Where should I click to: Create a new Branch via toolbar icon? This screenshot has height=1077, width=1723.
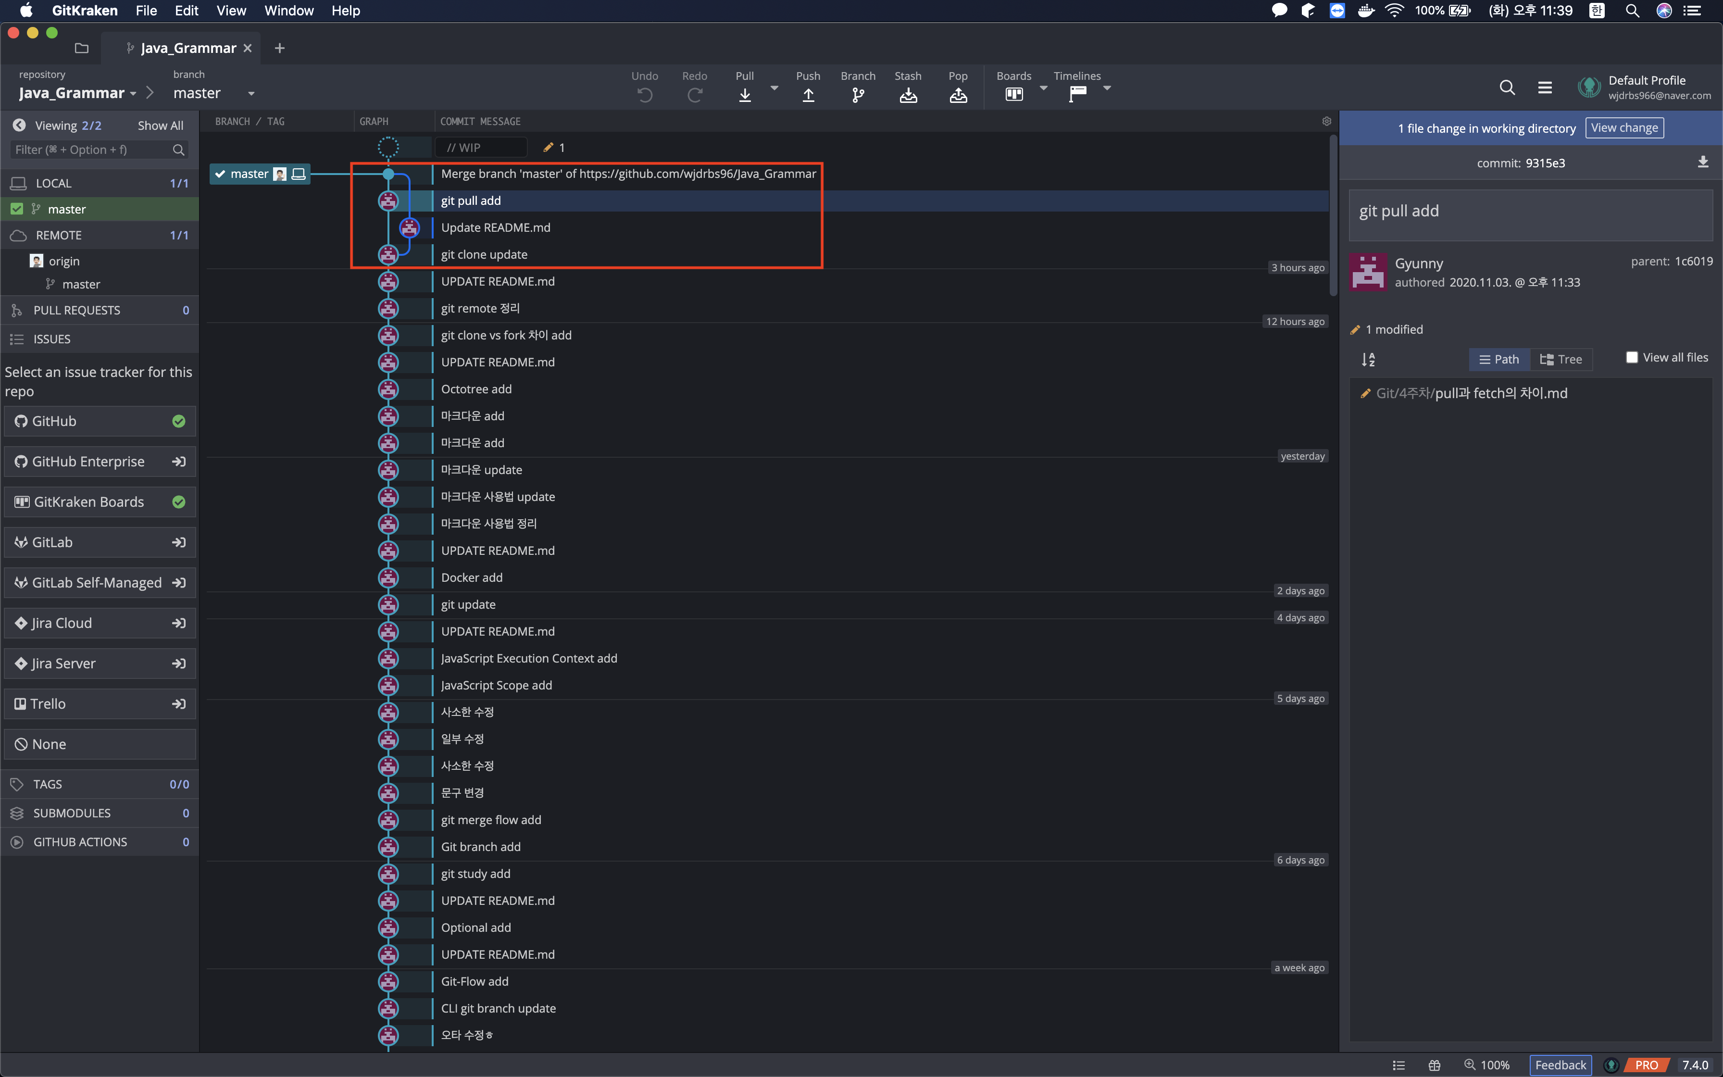[x=858, y=94]
